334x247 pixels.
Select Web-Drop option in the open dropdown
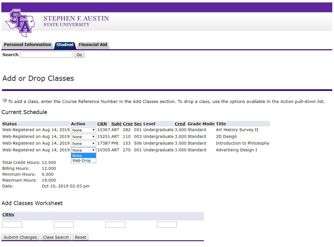pos(81,160)
